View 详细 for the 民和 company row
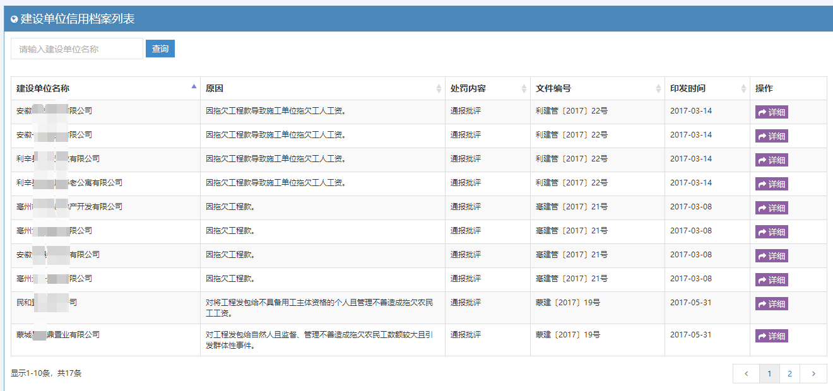This screenshot has width=833, height=391. pyautogui.click(x=772, y=304)
